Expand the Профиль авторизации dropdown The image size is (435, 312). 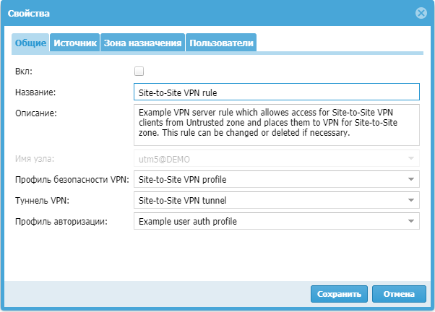410,221
